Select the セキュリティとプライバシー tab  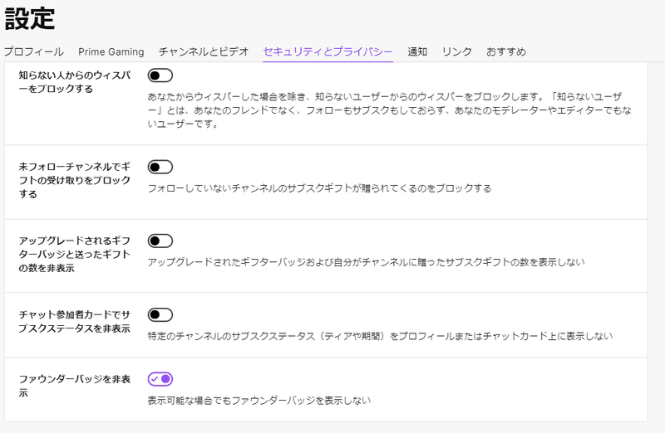tap(328, 51)
